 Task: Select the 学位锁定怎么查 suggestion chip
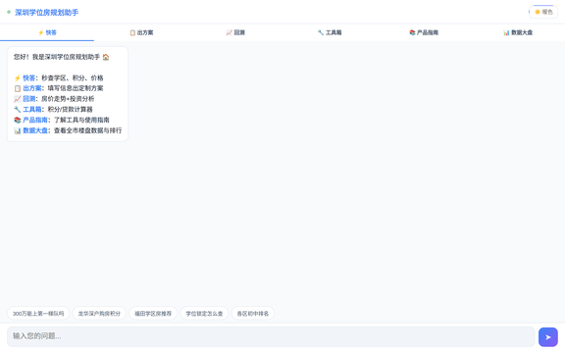click(x=204, y=314)
